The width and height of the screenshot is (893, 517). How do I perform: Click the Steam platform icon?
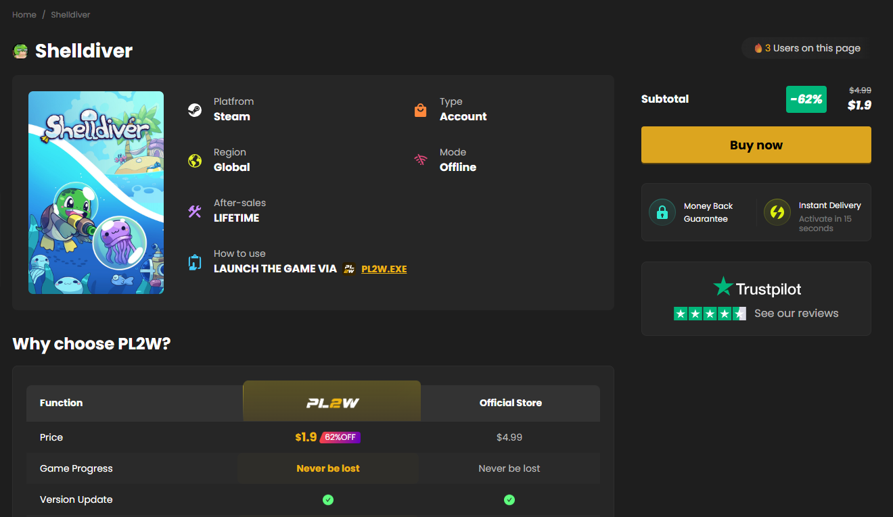click(x=195, y=110)
